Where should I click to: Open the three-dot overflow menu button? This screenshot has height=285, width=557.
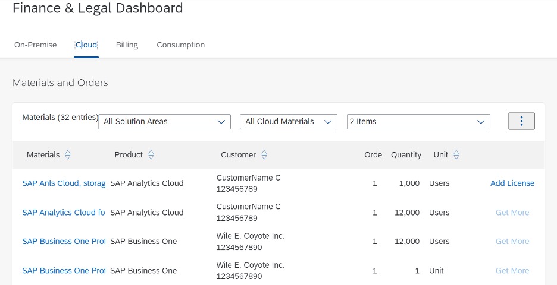coord(521,121)
